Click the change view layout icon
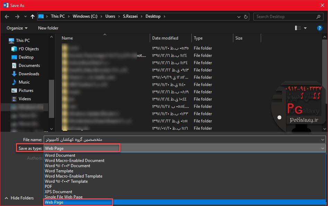 [298, 28]
